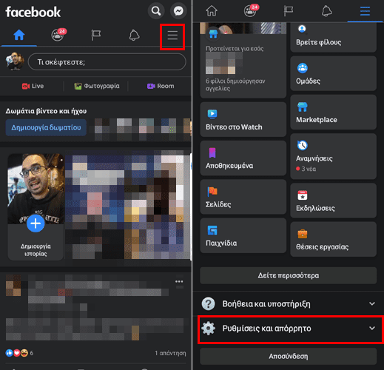Open Βρείτε φίλους shortcut
Screen dimensions: 384x370
tap(334, 37)
